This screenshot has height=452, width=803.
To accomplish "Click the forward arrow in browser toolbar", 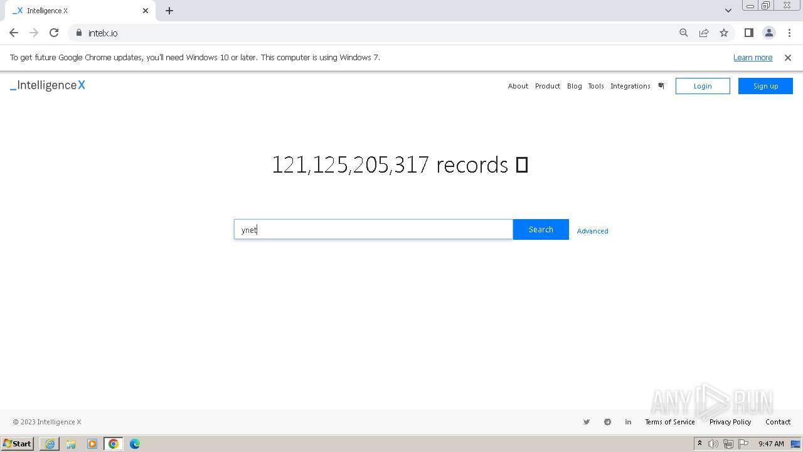I will [34, 33].
